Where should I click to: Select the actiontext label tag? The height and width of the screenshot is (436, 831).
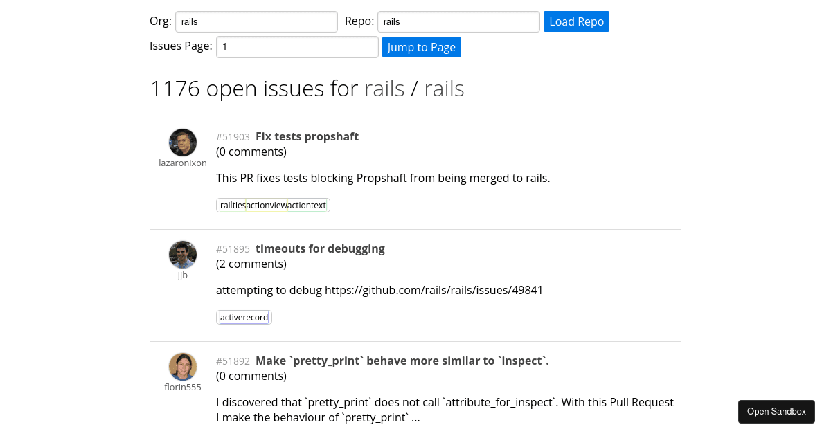[305, 205]
